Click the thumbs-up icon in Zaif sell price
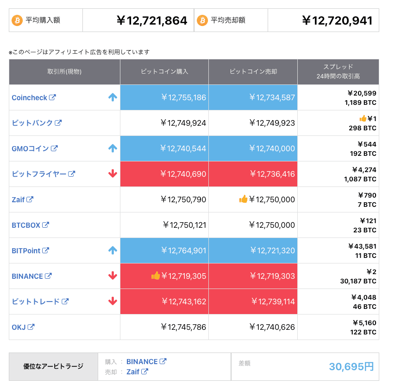 coord(243,199)
